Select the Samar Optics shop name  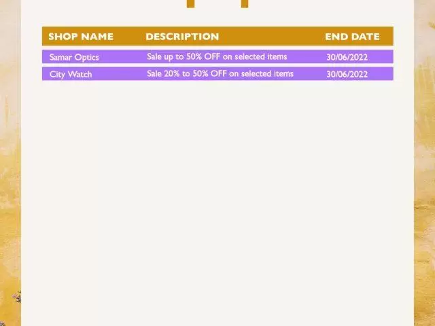(74, 57)
